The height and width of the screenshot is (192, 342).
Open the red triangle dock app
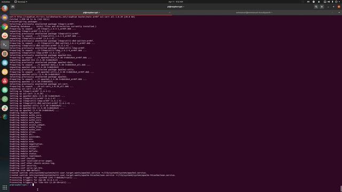click(x=5, y=81)
